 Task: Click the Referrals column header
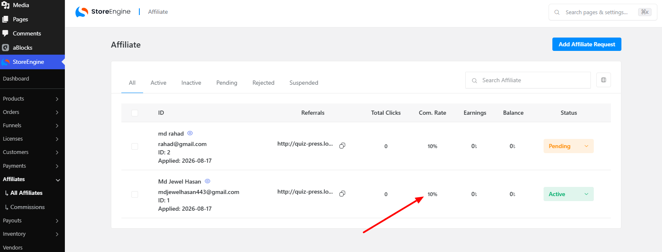[x=313, y=113]
